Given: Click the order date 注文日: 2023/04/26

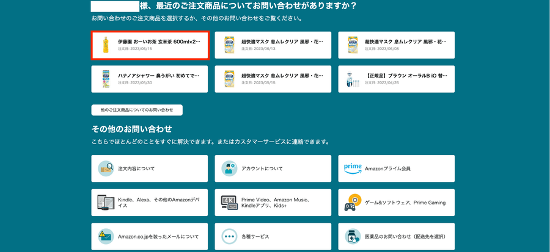Looking at the screenshot, I should tap(382, 82).
